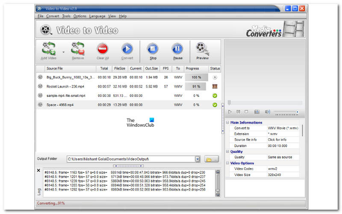Click the 'Click for info' source file value

click(x=277, y=140)
